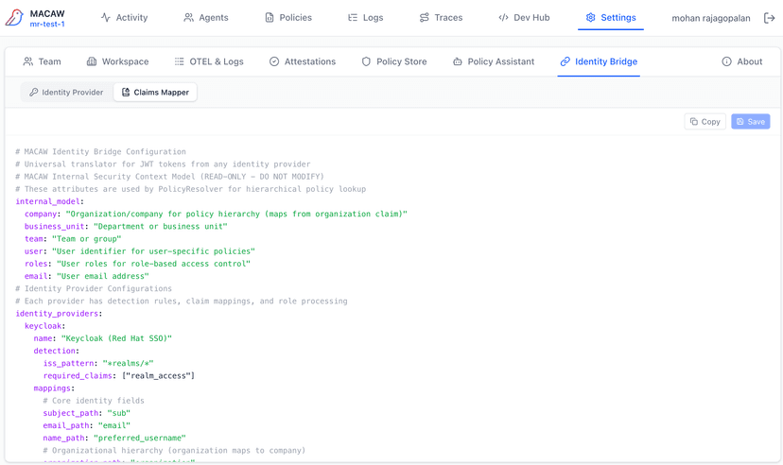
Task: Select the Team settings tab
Action: click(x=42, y=61)
